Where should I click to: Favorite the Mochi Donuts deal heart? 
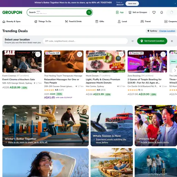[121, 54]
